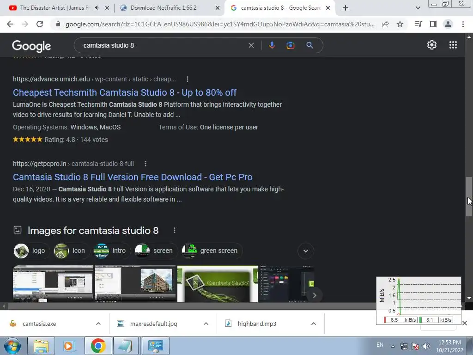
Task: Open downloaded camtasia.exe
Action: coord(39,324)
